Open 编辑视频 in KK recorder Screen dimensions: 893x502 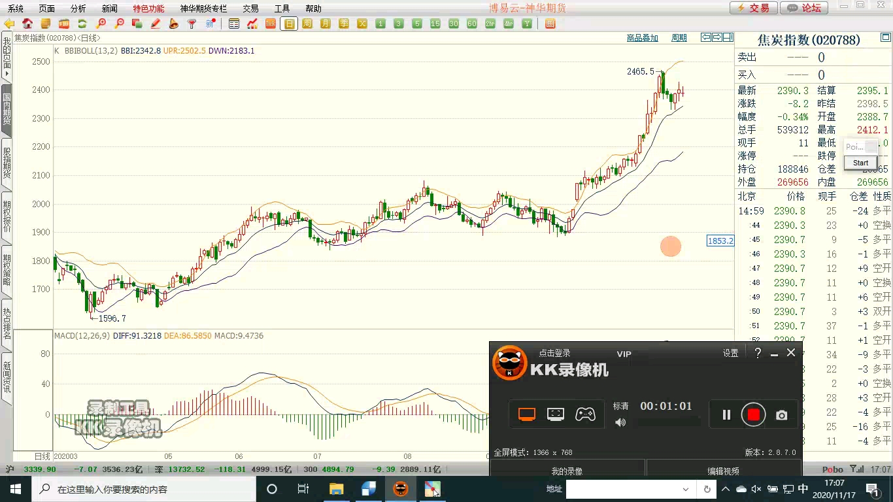tap(724, 471)
